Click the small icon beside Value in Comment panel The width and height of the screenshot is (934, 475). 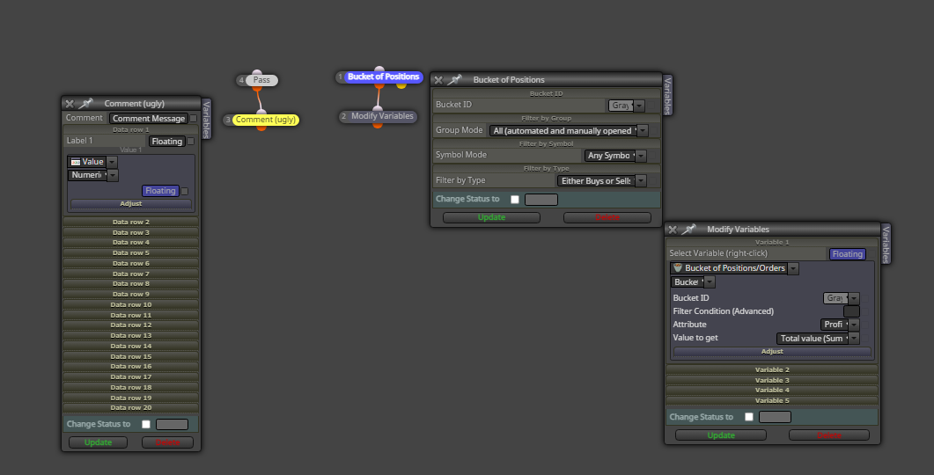click(75, 162)
